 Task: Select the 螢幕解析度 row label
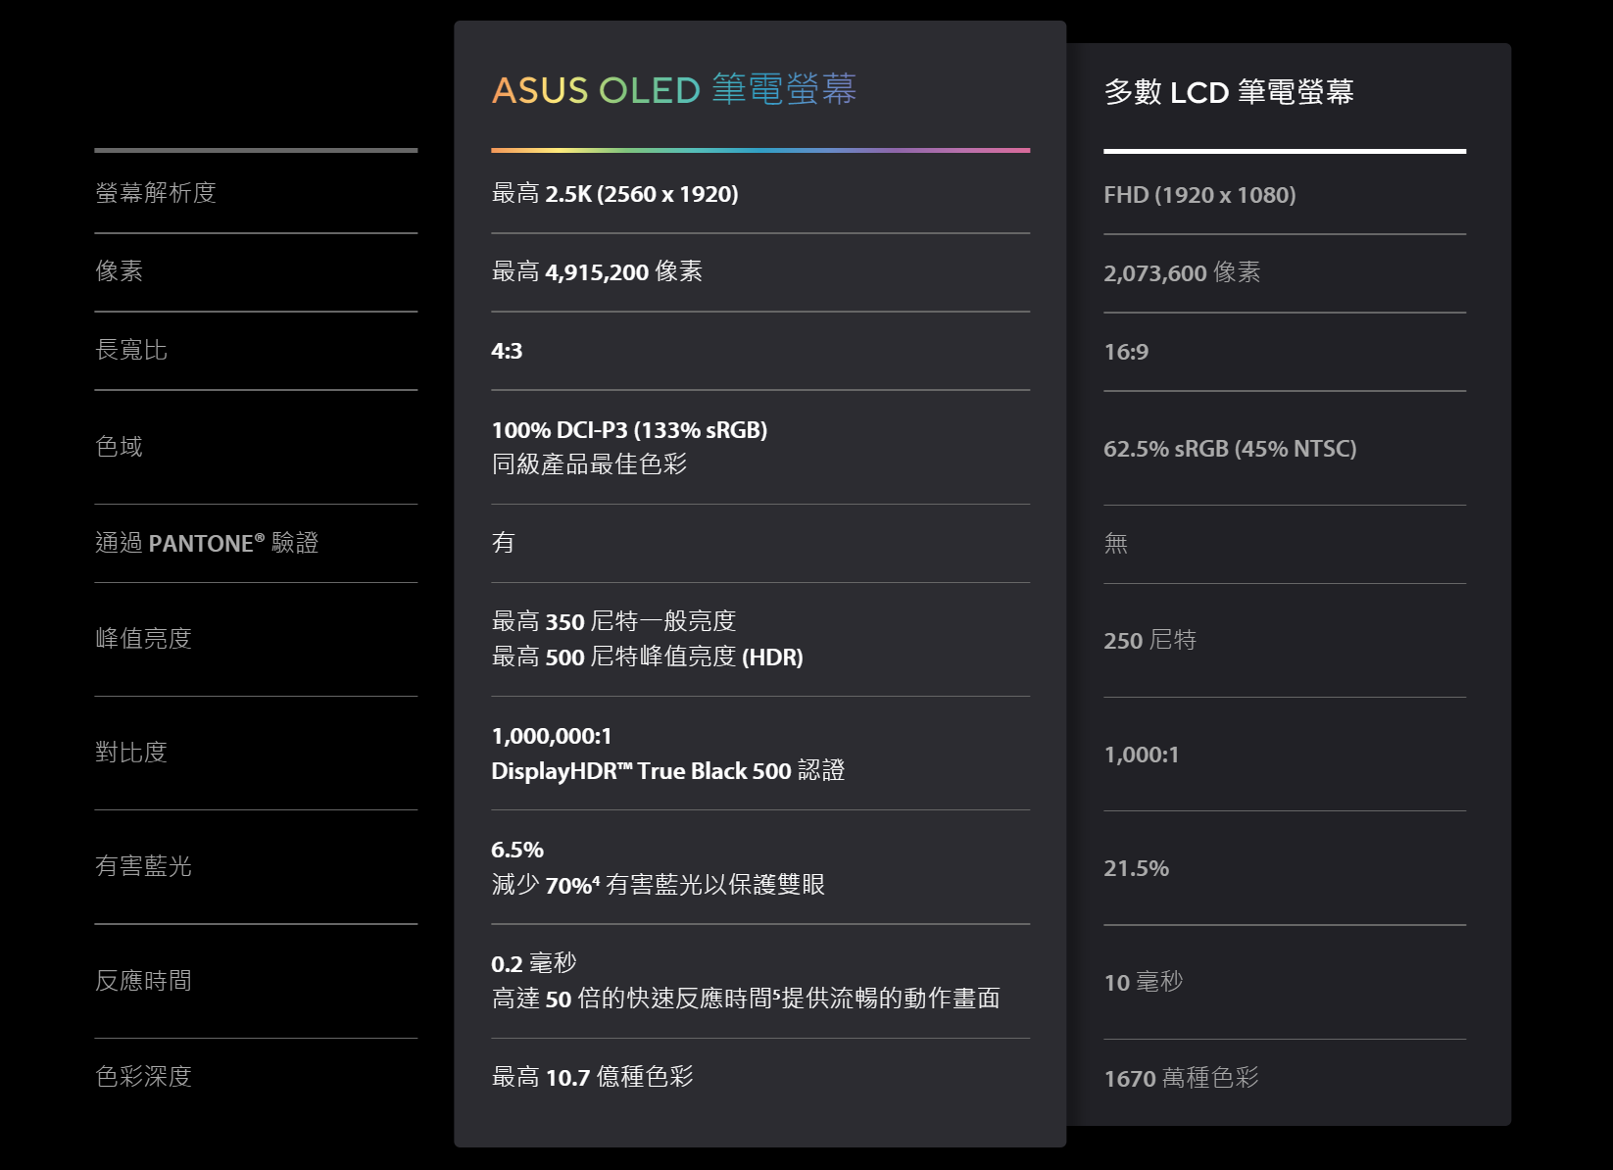click(156, 193)
